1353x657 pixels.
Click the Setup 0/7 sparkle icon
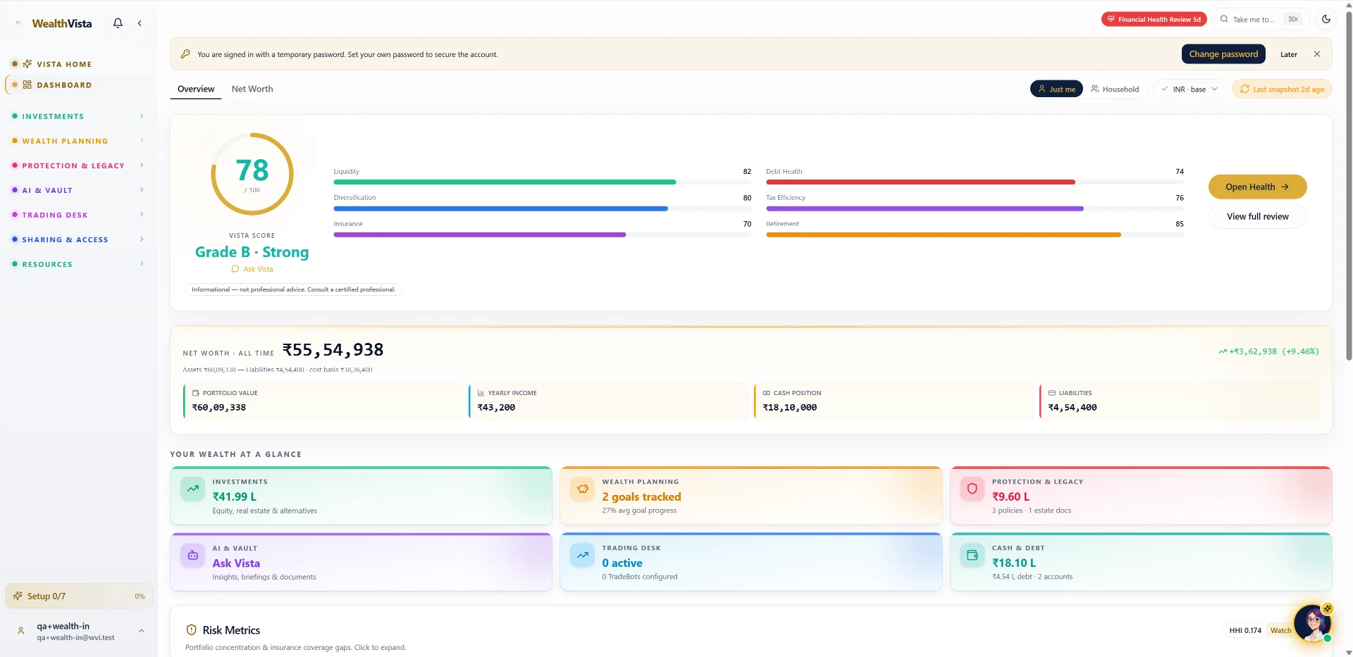click(18, 596)
